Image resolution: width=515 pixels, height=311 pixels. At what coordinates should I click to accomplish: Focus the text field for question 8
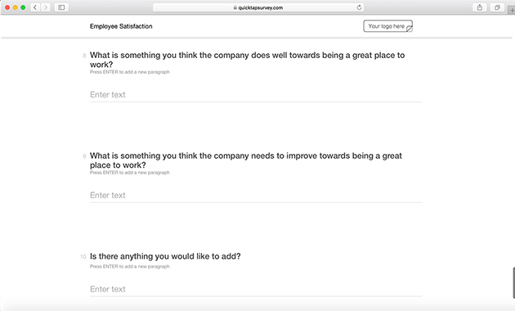256,95
